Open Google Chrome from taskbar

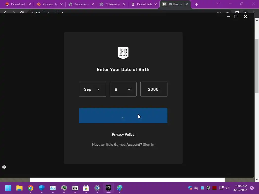(31, 188)
